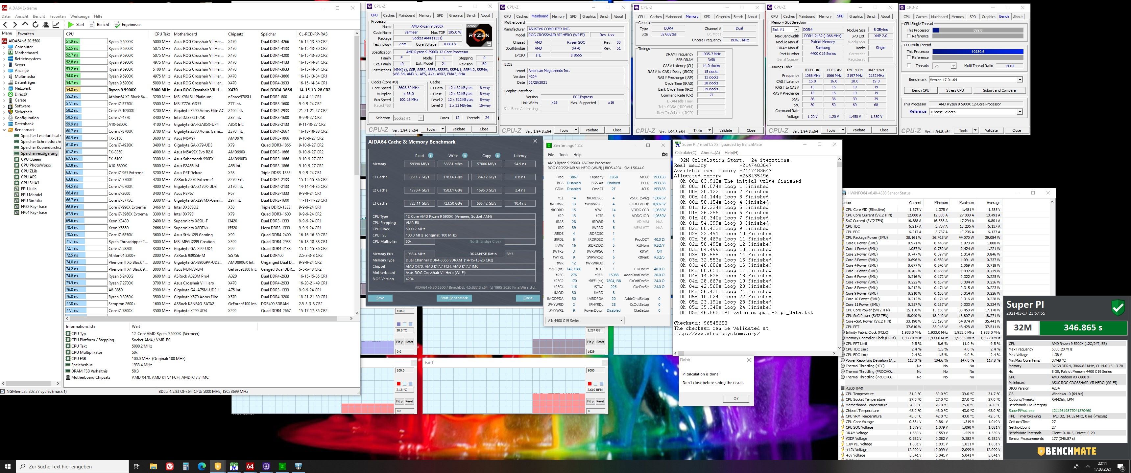The height and width of the screenshot is (473, 1131).
Task: Open Ergebnisse results in AIDA64 toolbar
Action: click(127, 25)
